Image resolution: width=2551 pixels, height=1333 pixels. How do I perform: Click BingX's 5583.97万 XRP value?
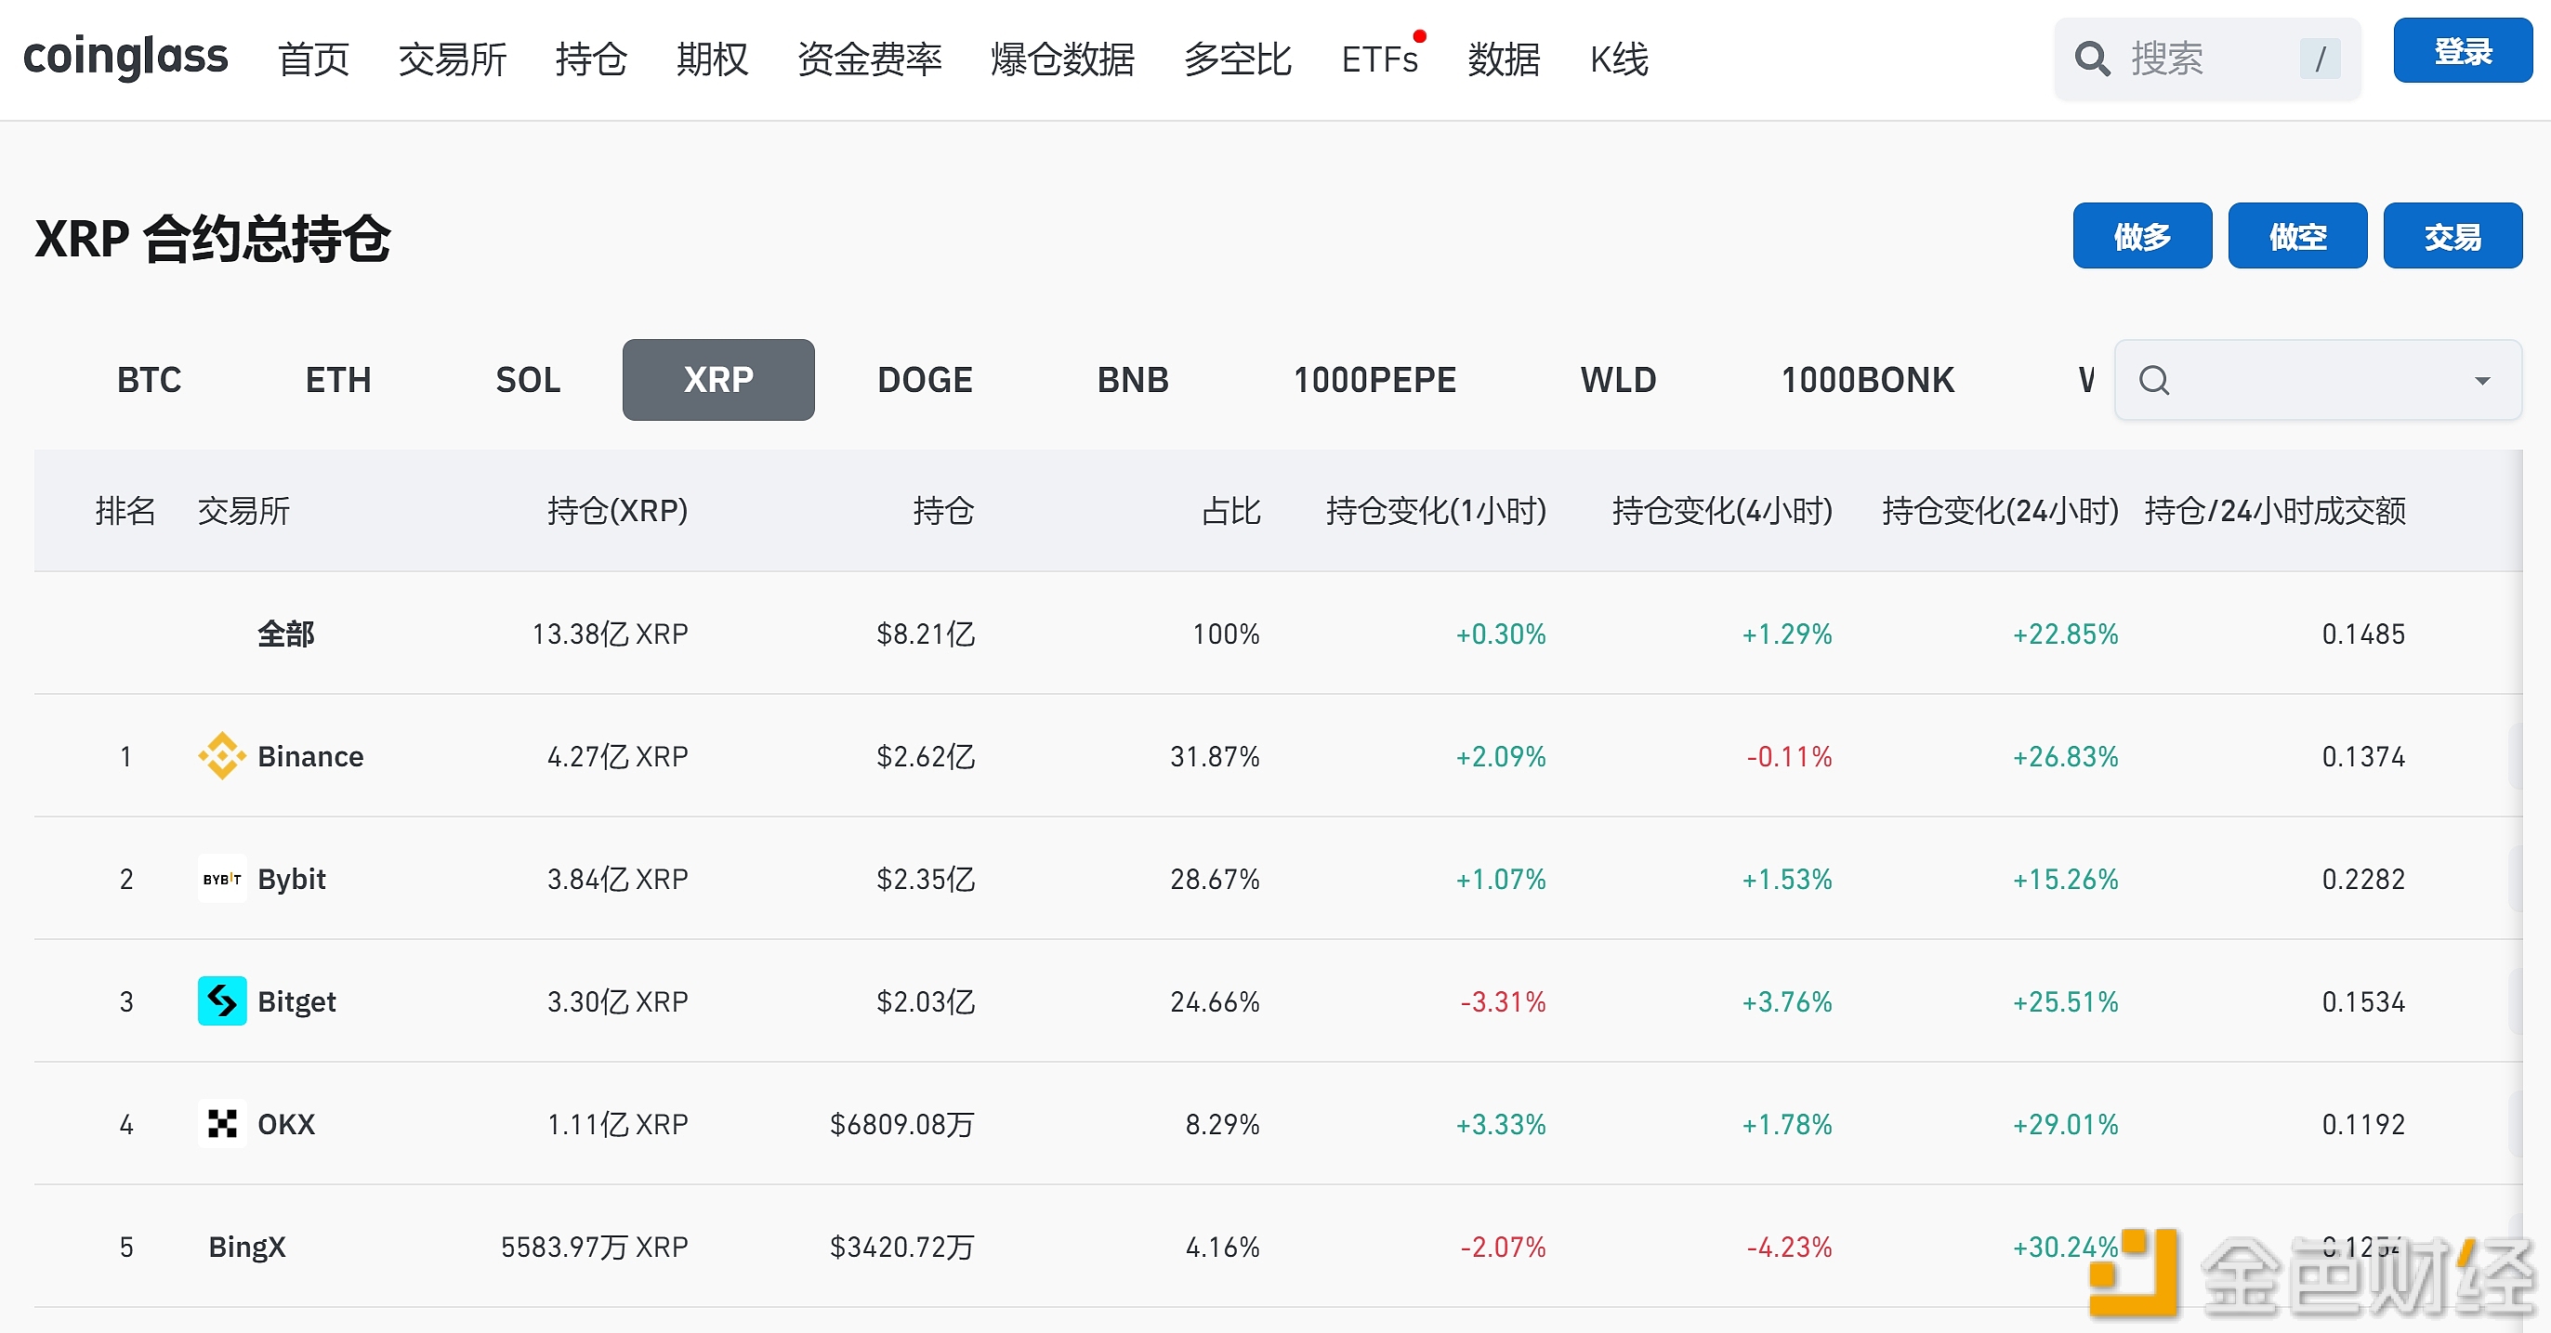coord(594,1247)
